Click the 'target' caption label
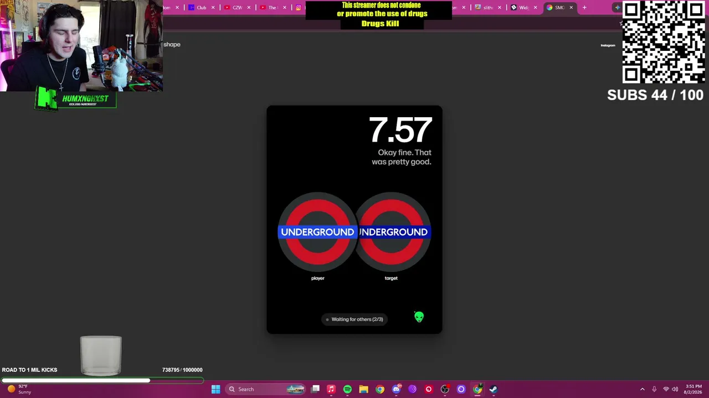 [391, 278]
